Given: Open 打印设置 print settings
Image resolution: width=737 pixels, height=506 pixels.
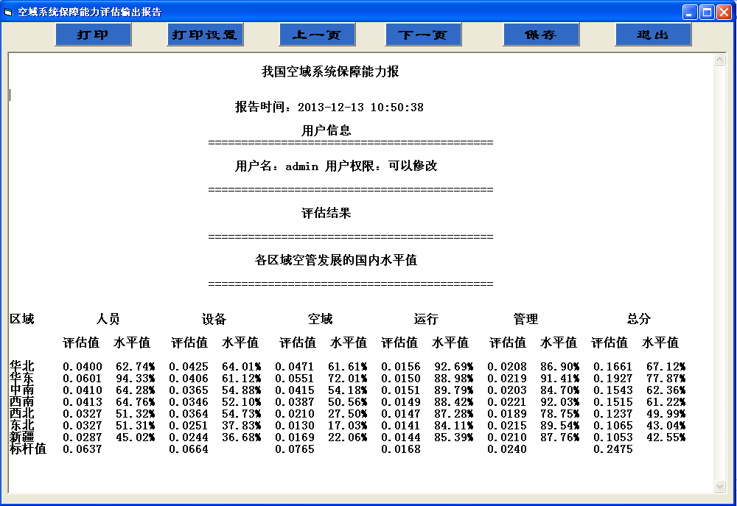Looking at the screenshot, I should click(205, 35).
